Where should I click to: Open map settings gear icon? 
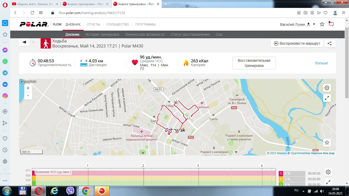click(327, 88)
